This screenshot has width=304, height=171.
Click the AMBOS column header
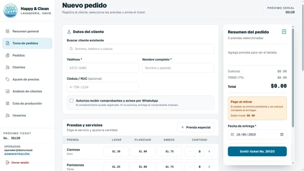(x=169, y=140)
